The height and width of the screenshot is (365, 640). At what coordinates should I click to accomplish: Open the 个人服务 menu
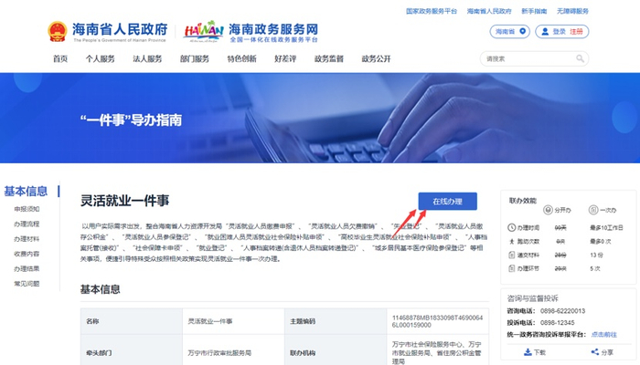(100, 59)
